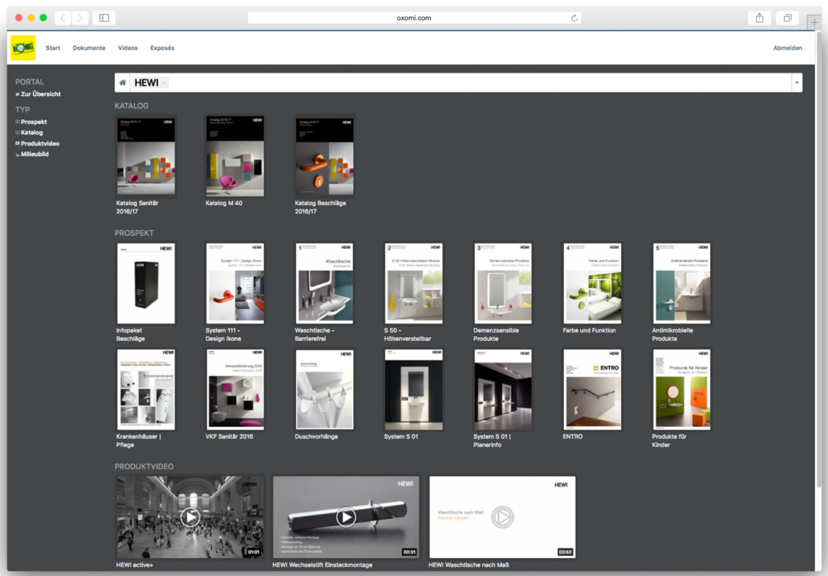
Task: Click the Abmelden link
Action: (x=787, y=48)
